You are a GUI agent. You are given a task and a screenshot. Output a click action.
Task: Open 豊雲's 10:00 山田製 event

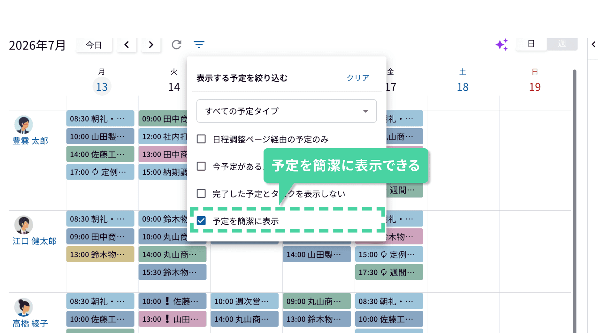[100, 137]
